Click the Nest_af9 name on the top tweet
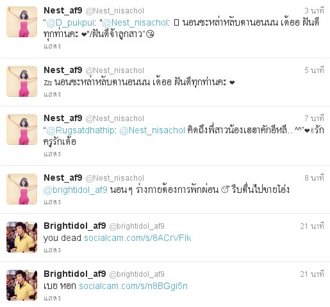The width and height of the screenshot is (330, 307). point(63,10)
